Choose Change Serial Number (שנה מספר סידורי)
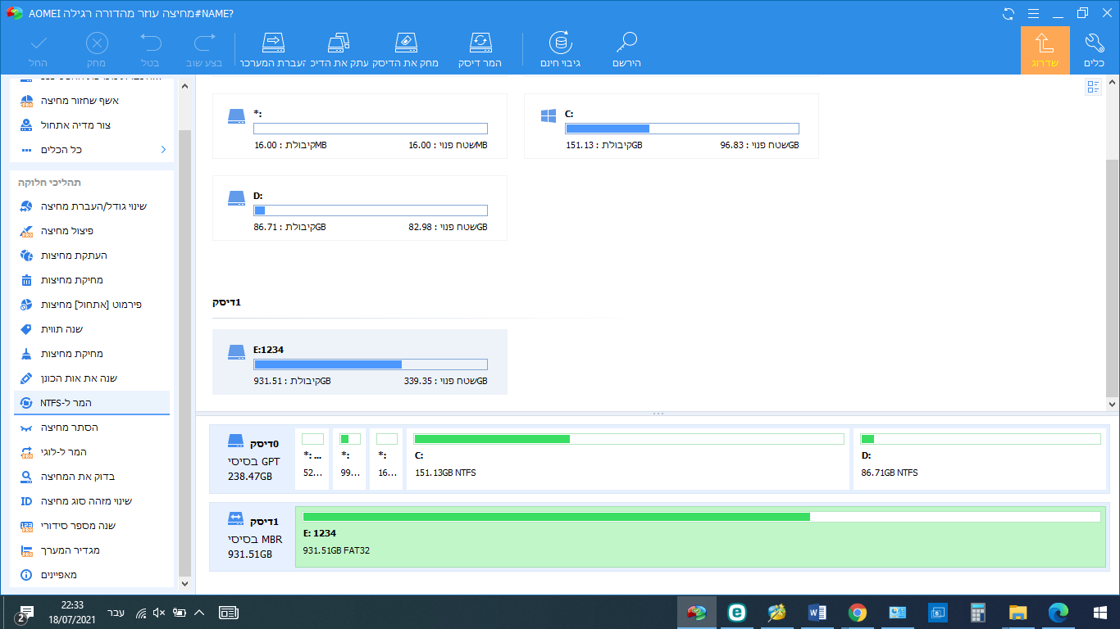This screenshot has width=1120, height=629. click(92, 526)
